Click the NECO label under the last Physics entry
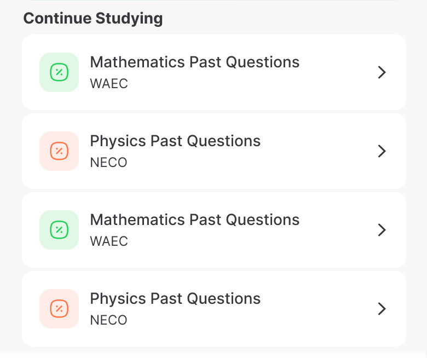The width and height of the screenshot is (427, 358). [108, 320]
